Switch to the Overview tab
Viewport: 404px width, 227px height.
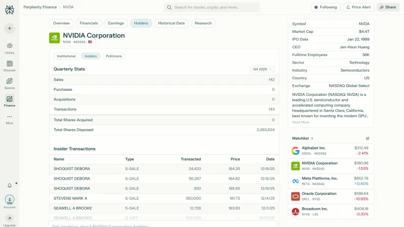[x=61, y=23]
